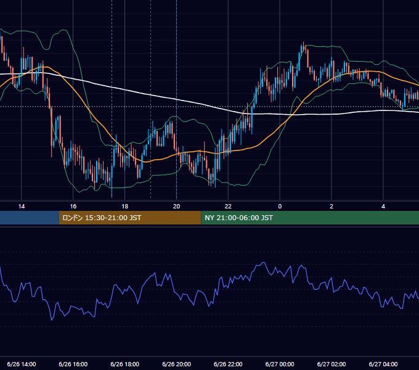Click the 6/26 14:00 date label
419x370 pixels.
[x=22, y=364]
